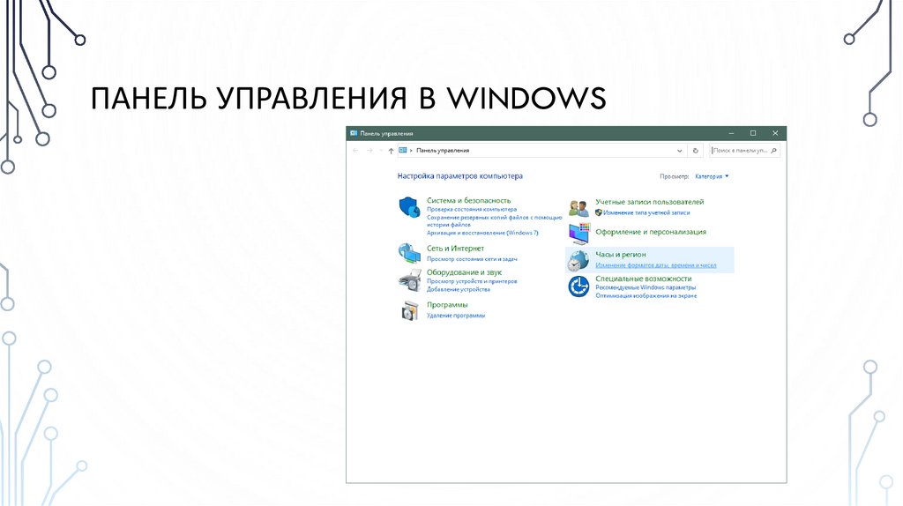This screenshot has height=506, width=903.
Task: Open Оформление и персонализация heading
Action: tap(651, 232)
